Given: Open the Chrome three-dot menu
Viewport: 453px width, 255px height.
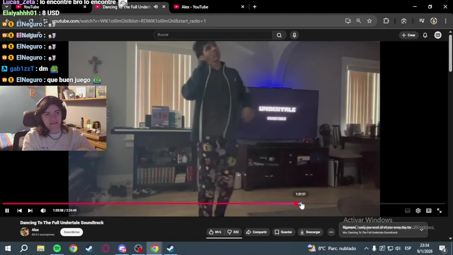Looking at the screenshot, I should [x=445, y=21].
